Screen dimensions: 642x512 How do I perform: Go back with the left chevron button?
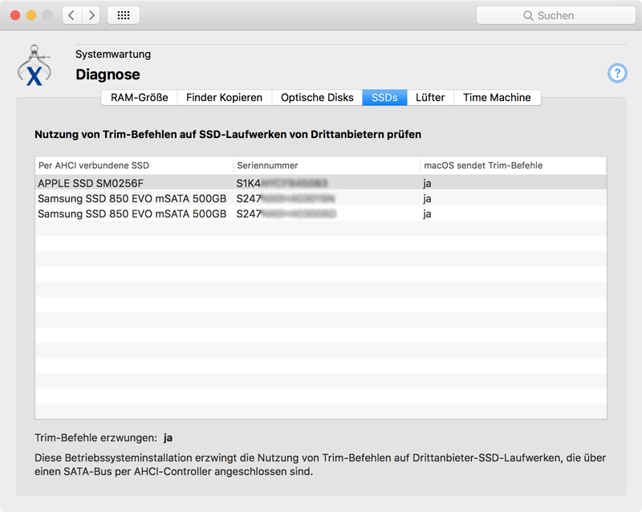pos(71,15)
